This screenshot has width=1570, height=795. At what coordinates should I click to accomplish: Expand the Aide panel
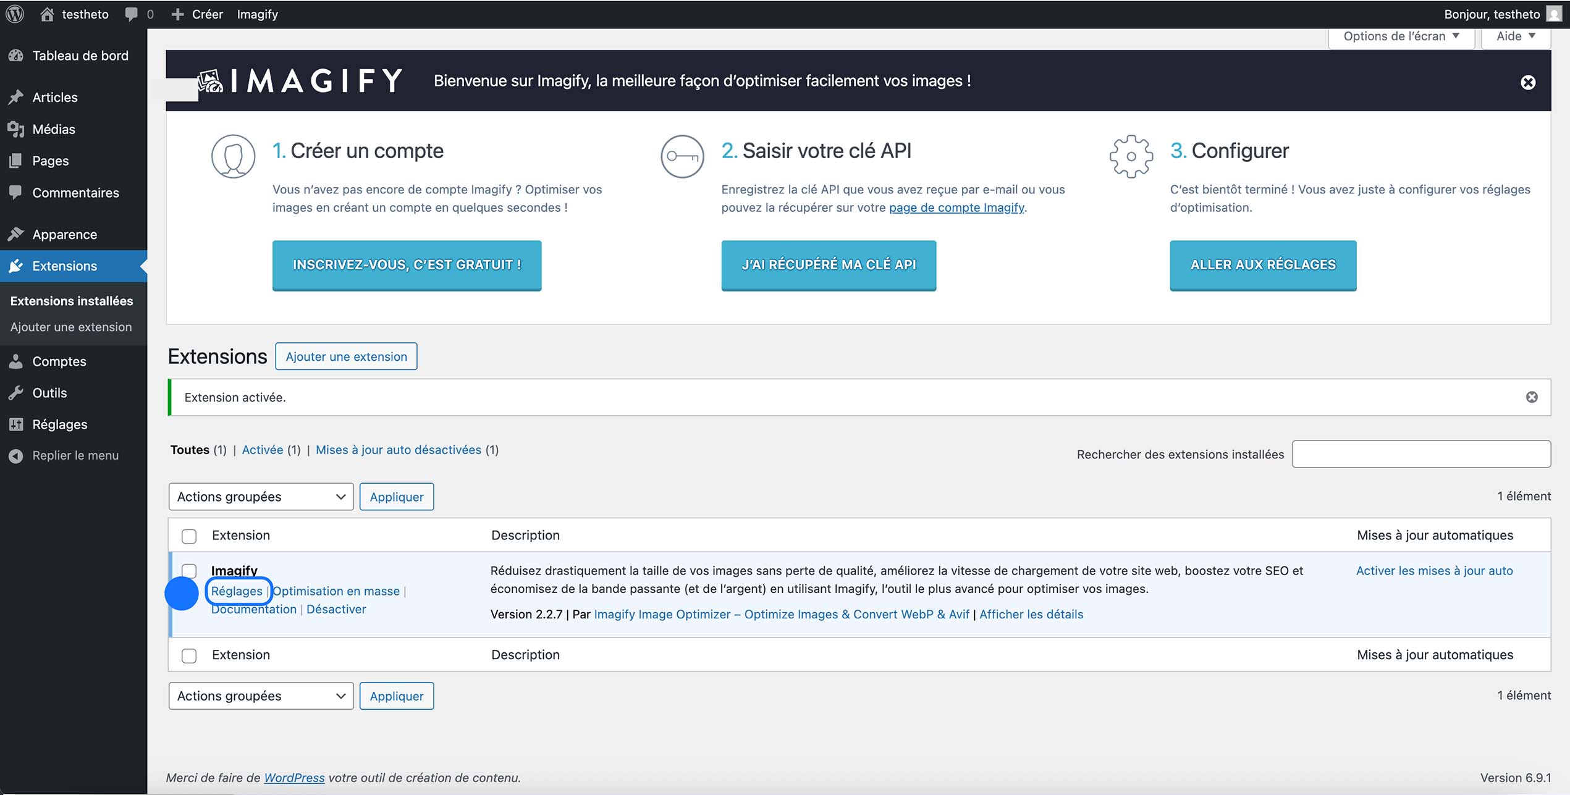(x=1515, y=36)
